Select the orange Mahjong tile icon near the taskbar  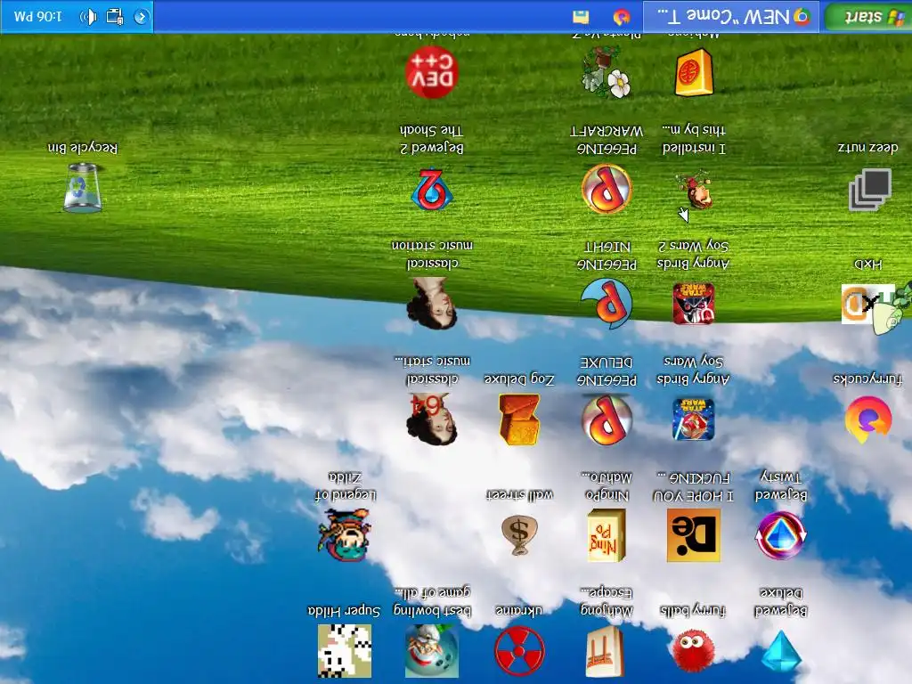click(x=693, y=72)
